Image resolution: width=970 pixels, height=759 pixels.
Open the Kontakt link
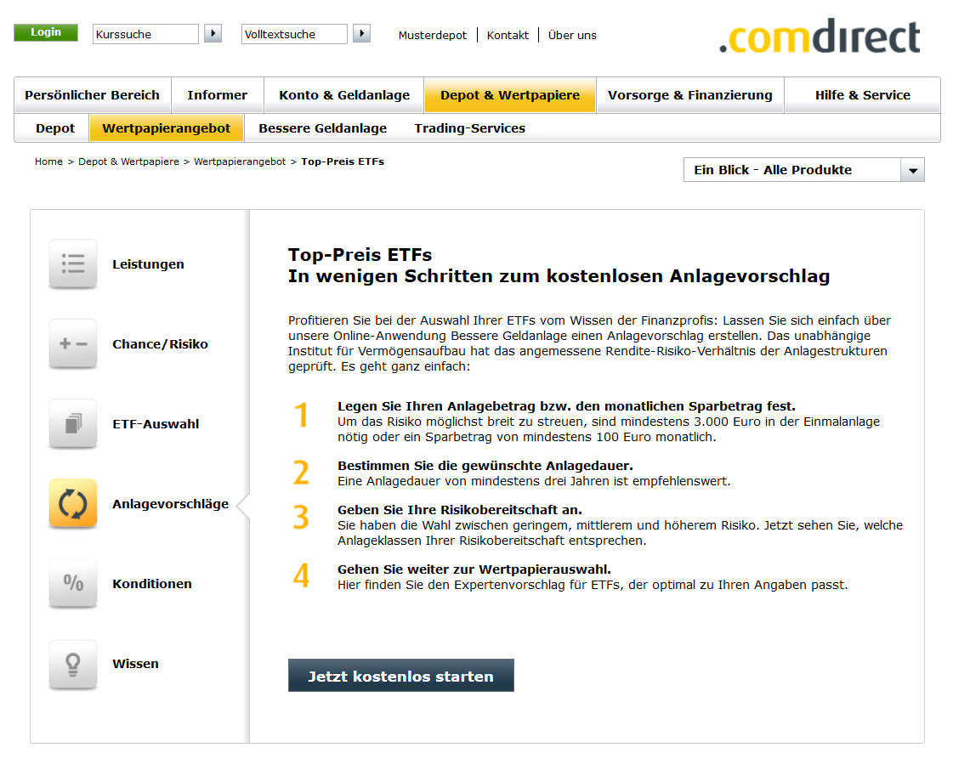coord(508,35)
